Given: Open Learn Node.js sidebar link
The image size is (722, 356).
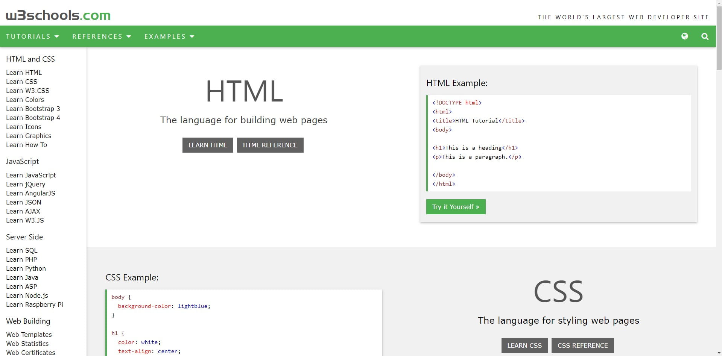Looking at the screenshot, I should pyautogui.click(x=27, y=295).
